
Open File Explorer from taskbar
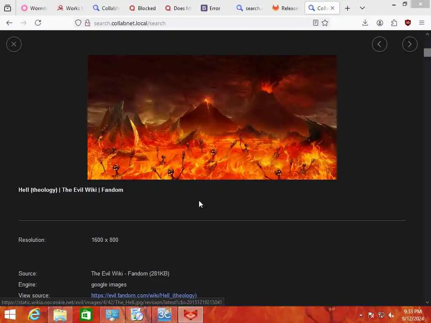coord(60,315)
